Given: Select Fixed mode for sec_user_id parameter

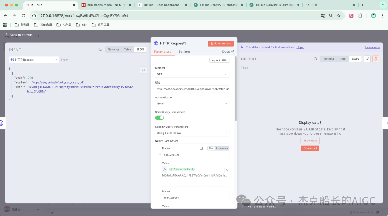Looking at the screenshot, I should click(x=211, y=148).
